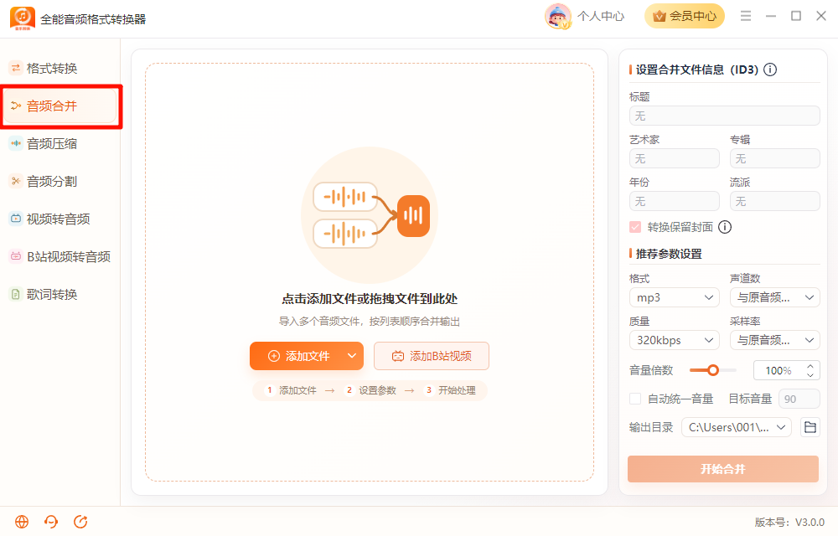Open customer service headset icon

tap(51, 522)
